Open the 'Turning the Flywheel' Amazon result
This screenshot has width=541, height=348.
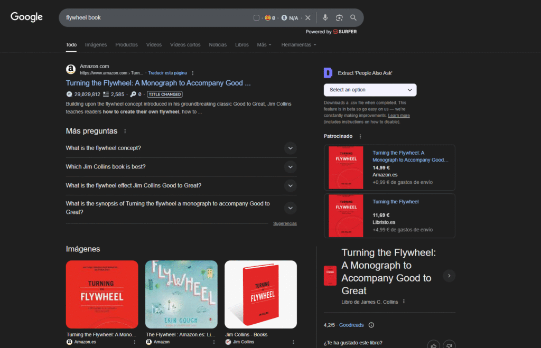click(x=158, y=83)
